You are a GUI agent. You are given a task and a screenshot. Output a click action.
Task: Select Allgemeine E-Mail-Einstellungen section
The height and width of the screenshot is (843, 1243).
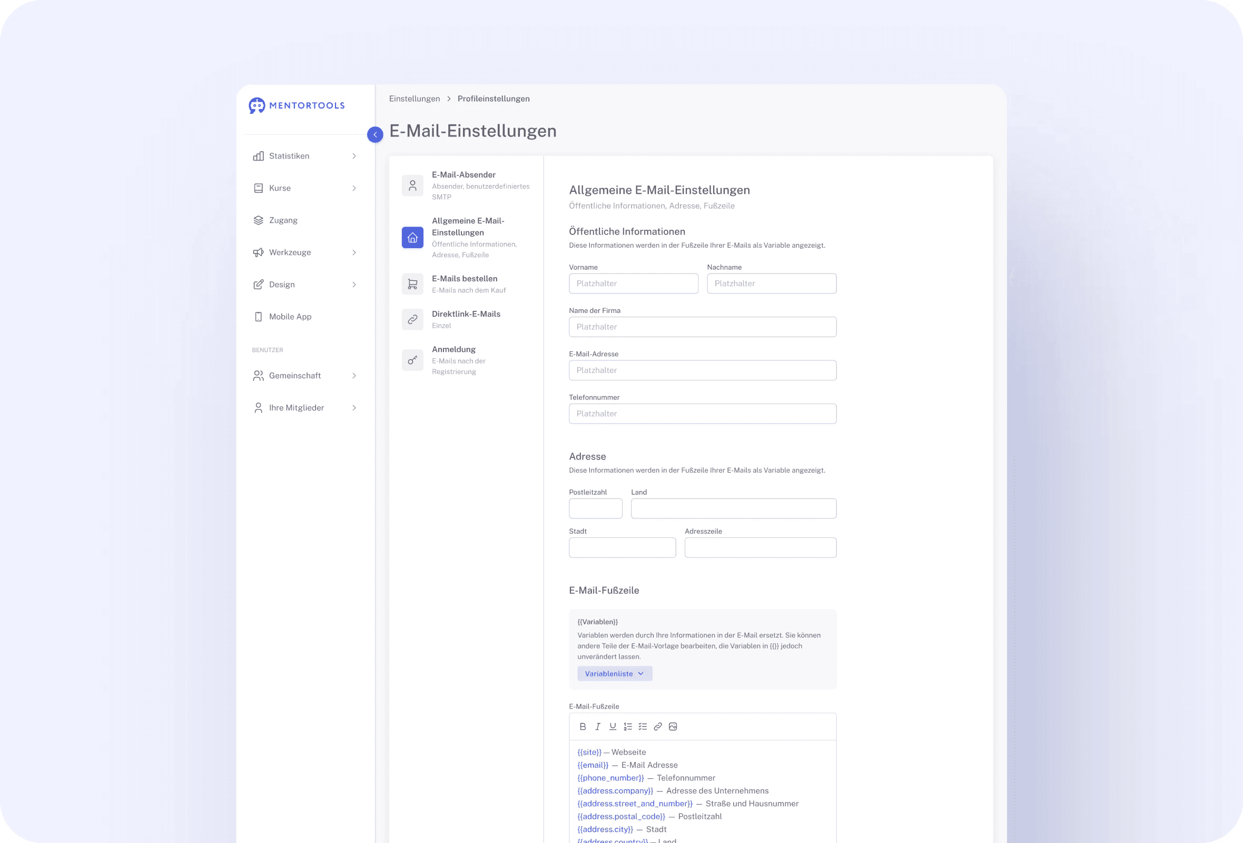(467, 238)
